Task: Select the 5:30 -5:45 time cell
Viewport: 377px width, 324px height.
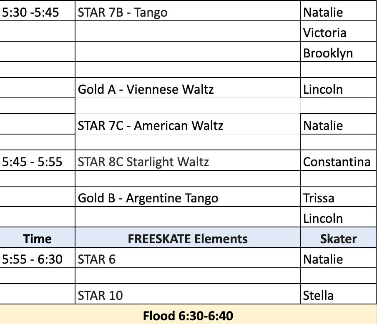Action: click(37, 11)
